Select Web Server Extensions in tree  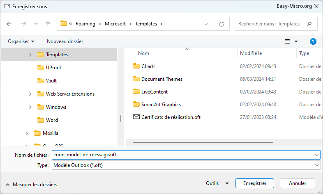pyautogui.click(x=70, y=94)
